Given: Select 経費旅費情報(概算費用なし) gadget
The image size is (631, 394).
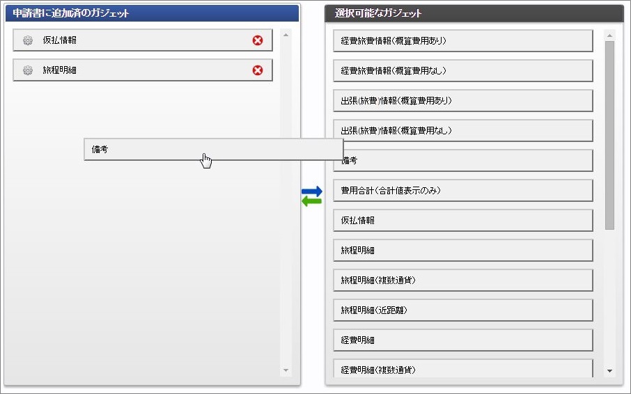Looking at the screenshot, I should tap(462, 71).
